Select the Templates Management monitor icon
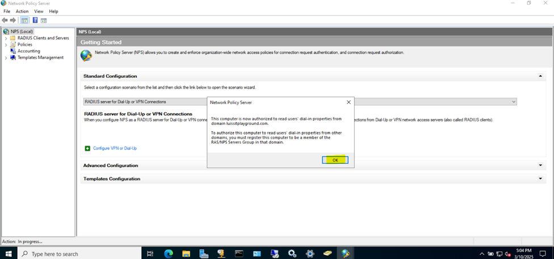Image resolution: width=554 pixels, height=259 pixels. pyautogui.click(x=13, y=57)
